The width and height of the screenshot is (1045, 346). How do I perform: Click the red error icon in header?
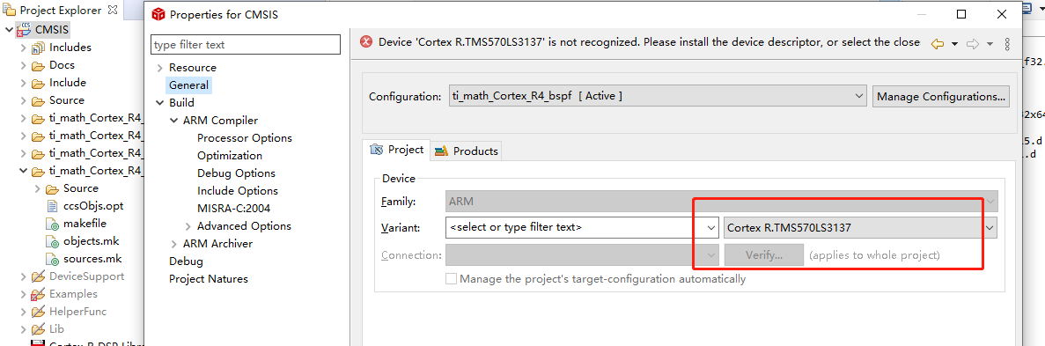coord(366,41)
